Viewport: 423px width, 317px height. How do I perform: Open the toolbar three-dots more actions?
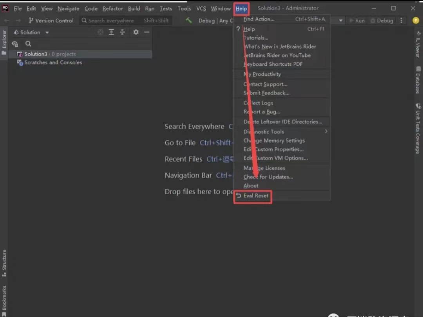coord(401,20)
